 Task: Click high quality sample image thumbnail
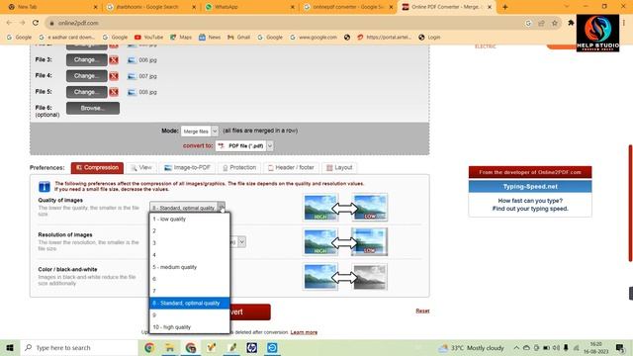320,208
